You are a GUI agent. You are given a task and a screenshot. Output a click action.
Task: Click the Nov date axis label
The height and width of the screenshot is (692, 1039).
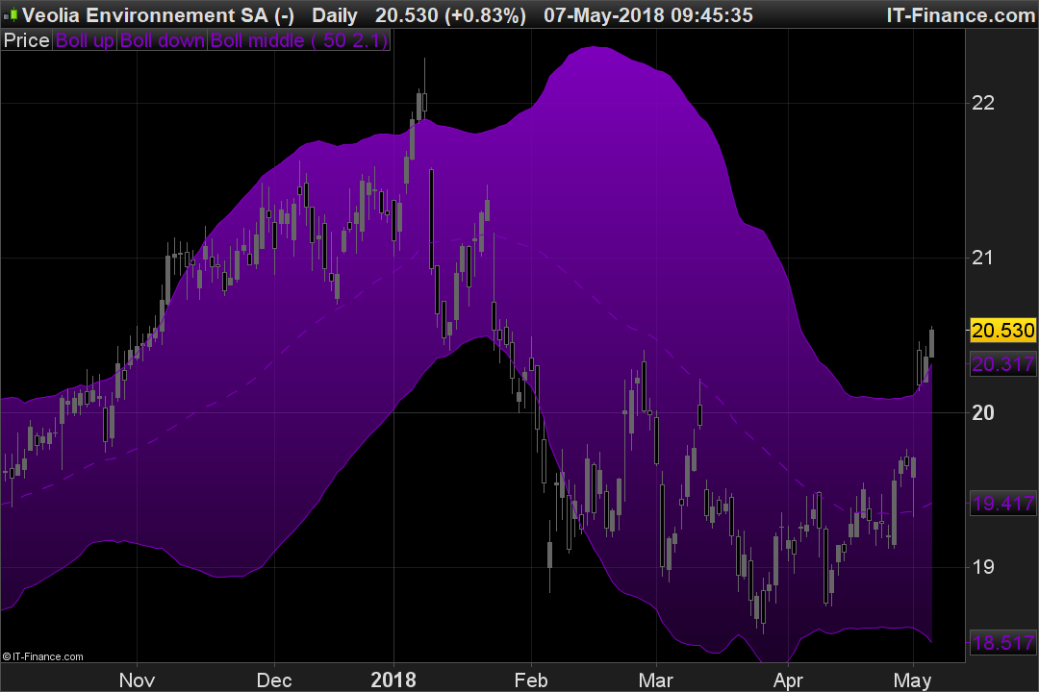click(x=138, y=680)
